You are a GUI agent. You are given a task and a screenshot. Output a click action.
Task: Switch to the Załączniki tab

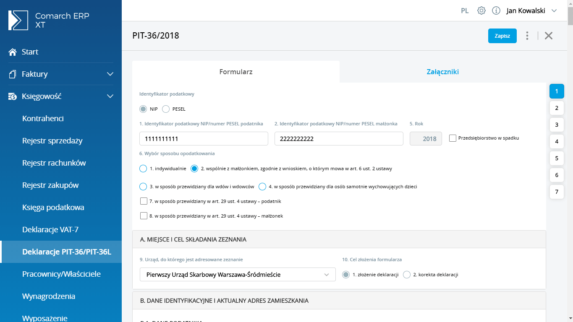pyautogui.click(x=442, y=72)
